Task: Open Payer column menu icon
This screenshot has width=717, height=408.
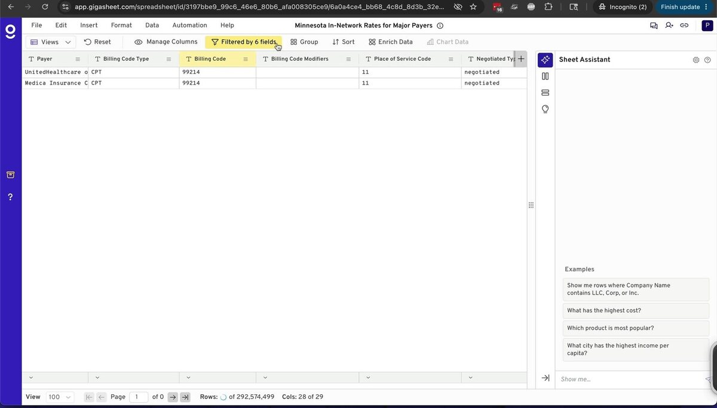Action: point(78,59)
